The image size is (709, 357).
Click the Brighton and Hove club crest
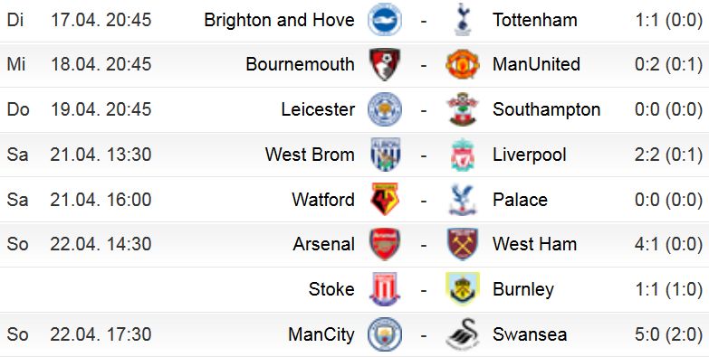point(384,19)
